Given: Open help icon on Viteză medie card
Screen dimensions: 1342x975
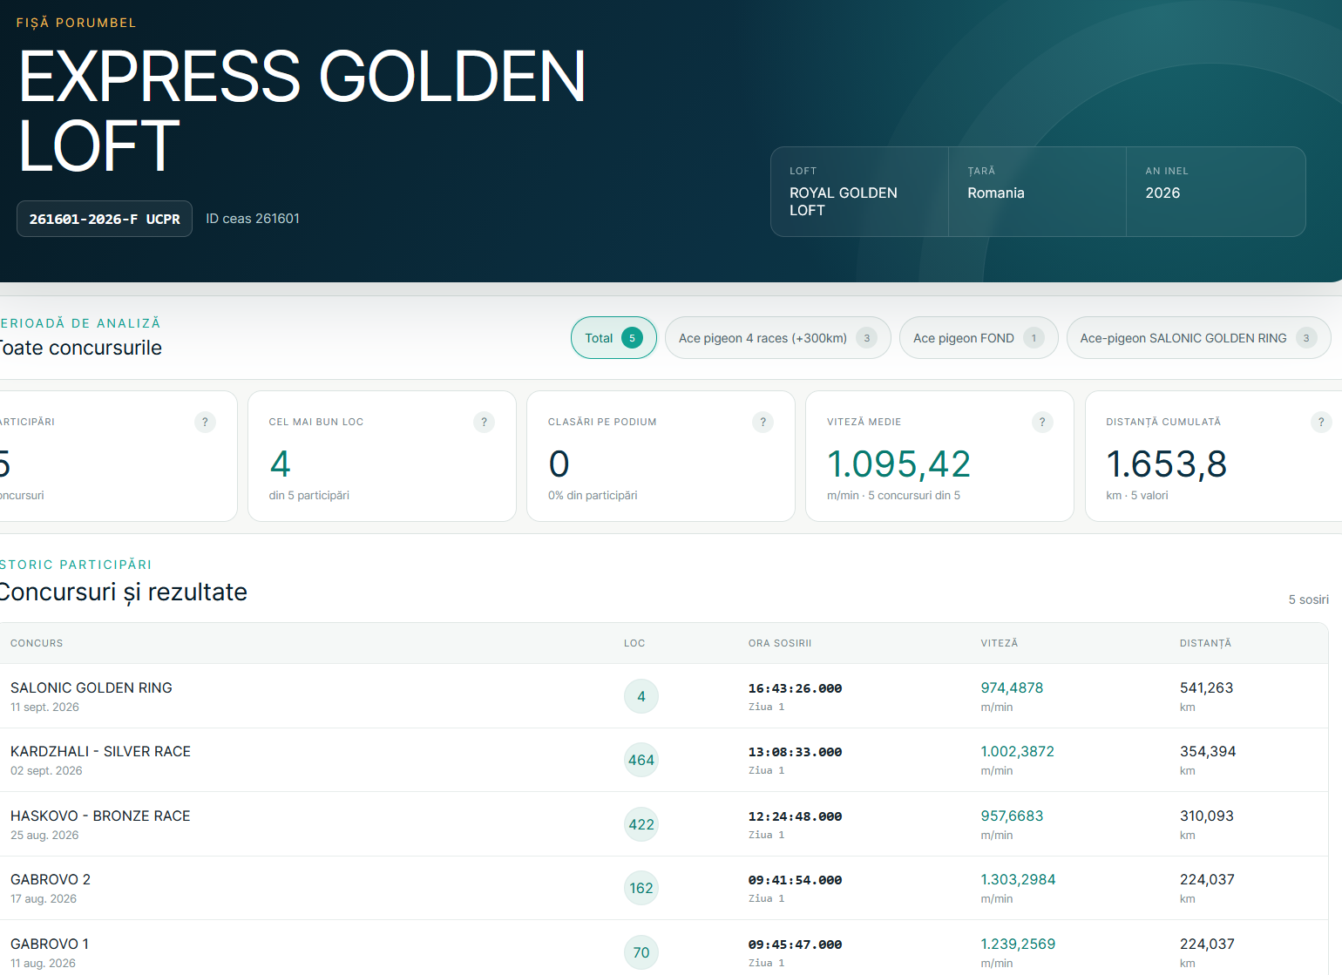Looking at the screenshot, I should 1042,422.
